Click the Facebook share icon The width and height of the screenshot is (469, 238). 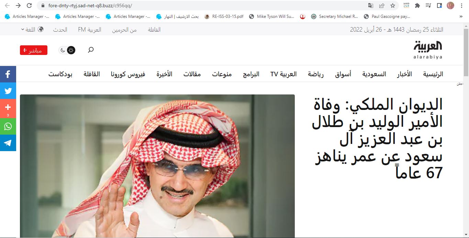click(8, 74)
